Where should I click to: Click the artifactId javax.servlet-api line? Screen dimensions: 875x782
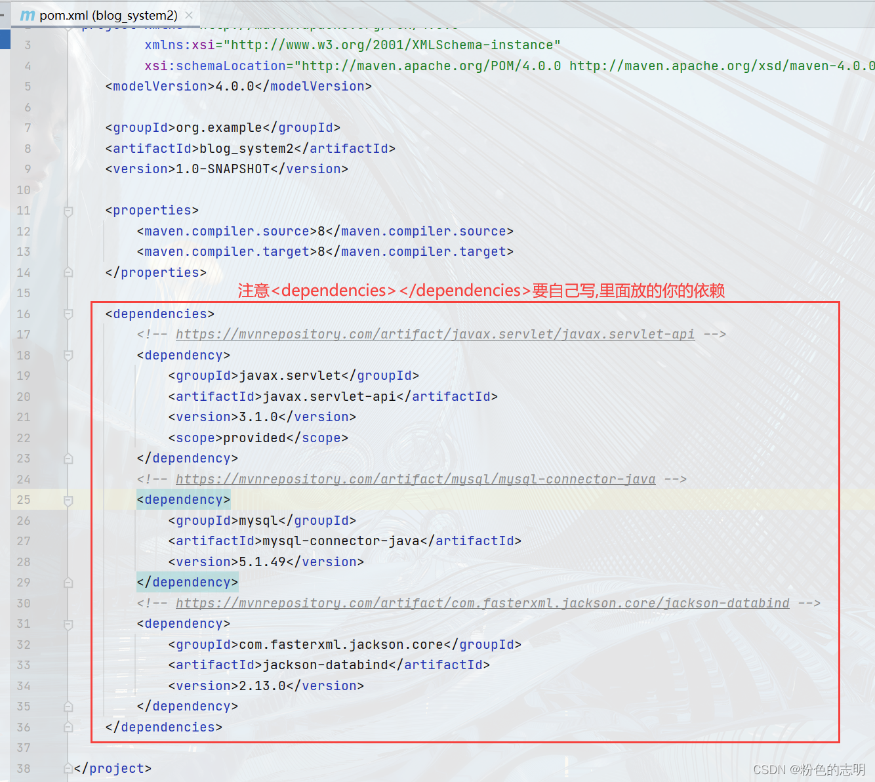click(x=333, y=397)
